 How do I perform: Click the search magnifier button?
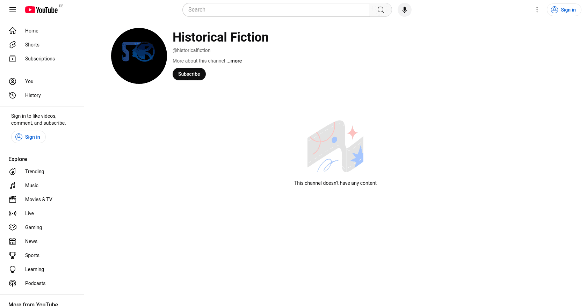pos(381,10)
